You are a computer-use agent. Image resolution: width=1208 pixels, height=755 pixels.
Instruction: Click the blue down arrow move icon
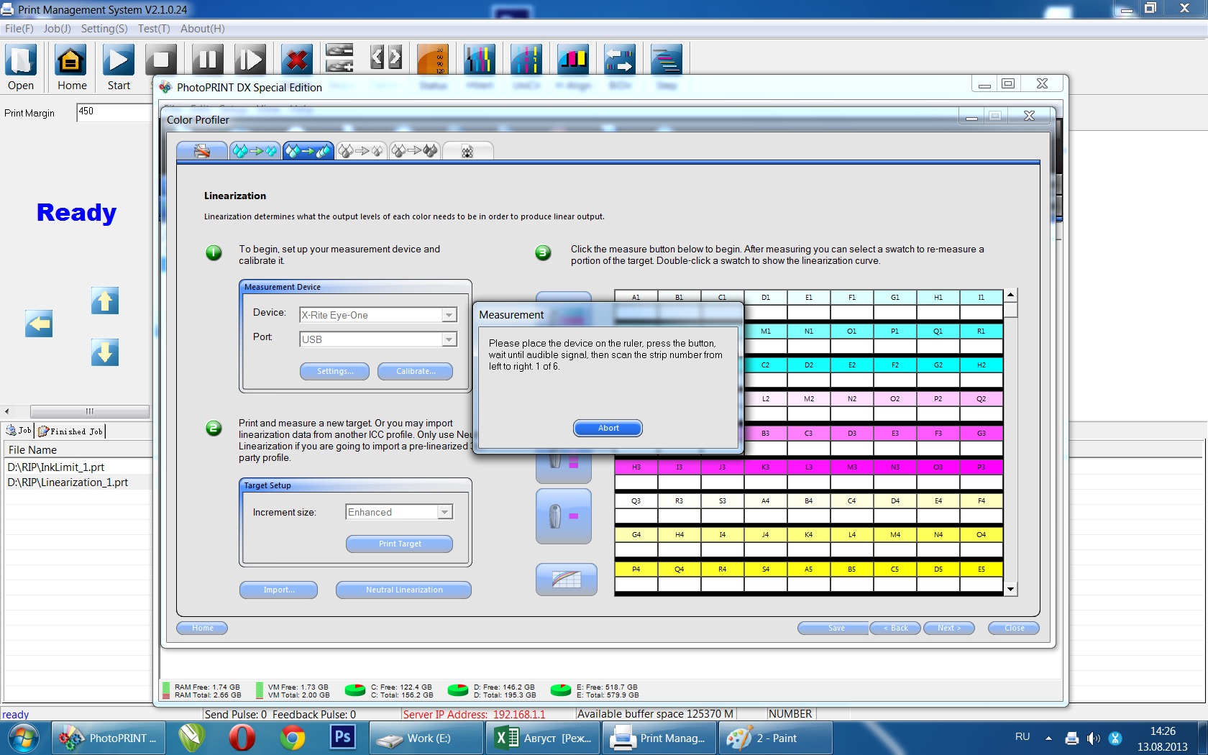tap(105, 352)
